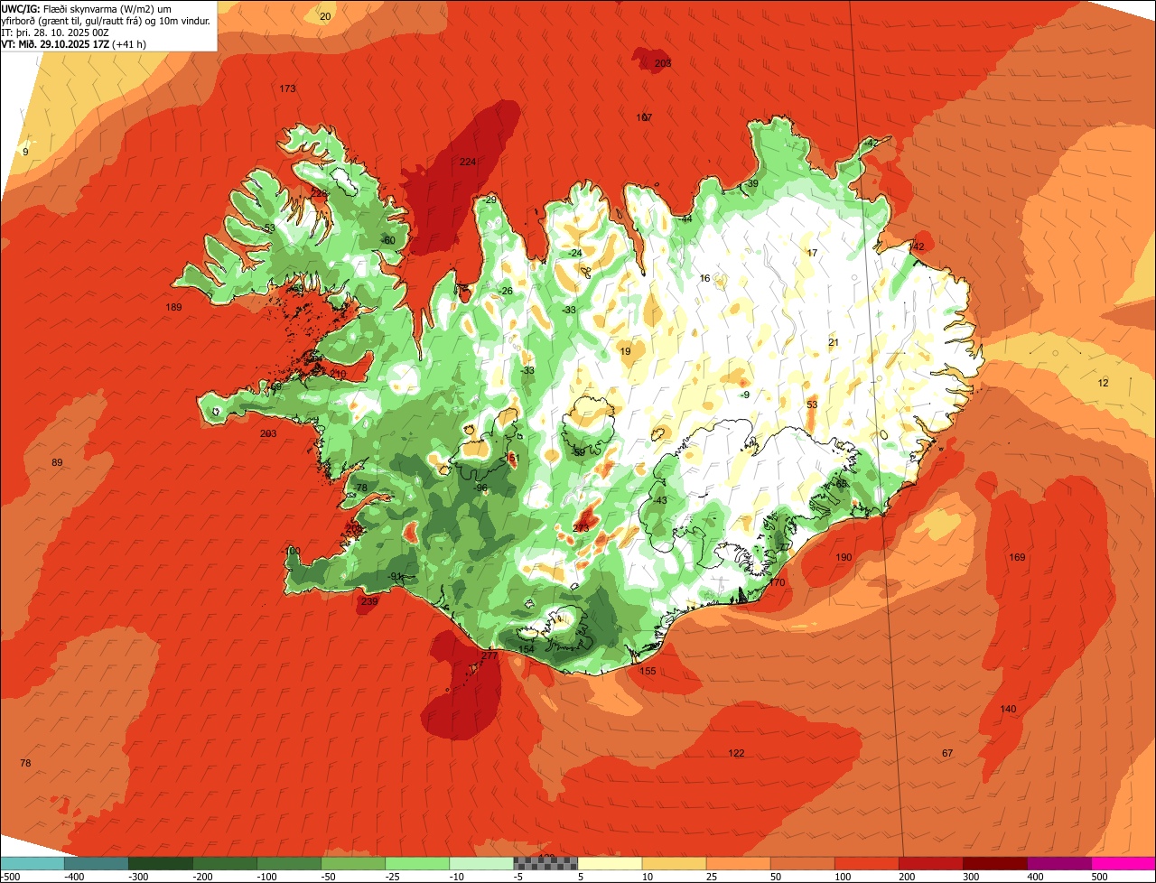Viewport: 1156px width, 883px height.
Task: Click the sea value "89" in the west
Action: [x=57, y=462]
